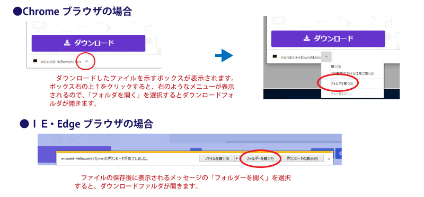
Task: Select この種類のファイルは常に開く(A) menu entry
Action: tap(352, 73)
